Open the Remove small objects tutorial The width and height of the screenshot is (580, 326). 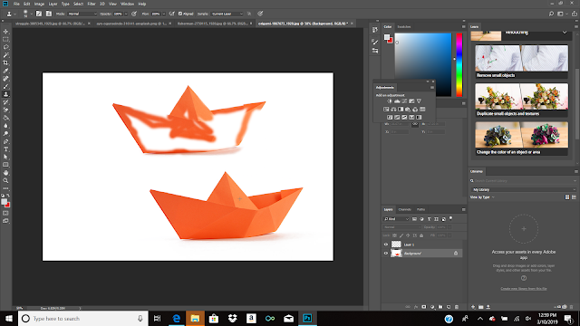click(x=522, y=62)
